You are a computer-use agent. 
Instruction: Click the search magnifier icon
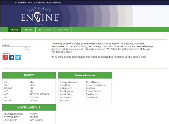pyautogui.click(x=27, y=49)
